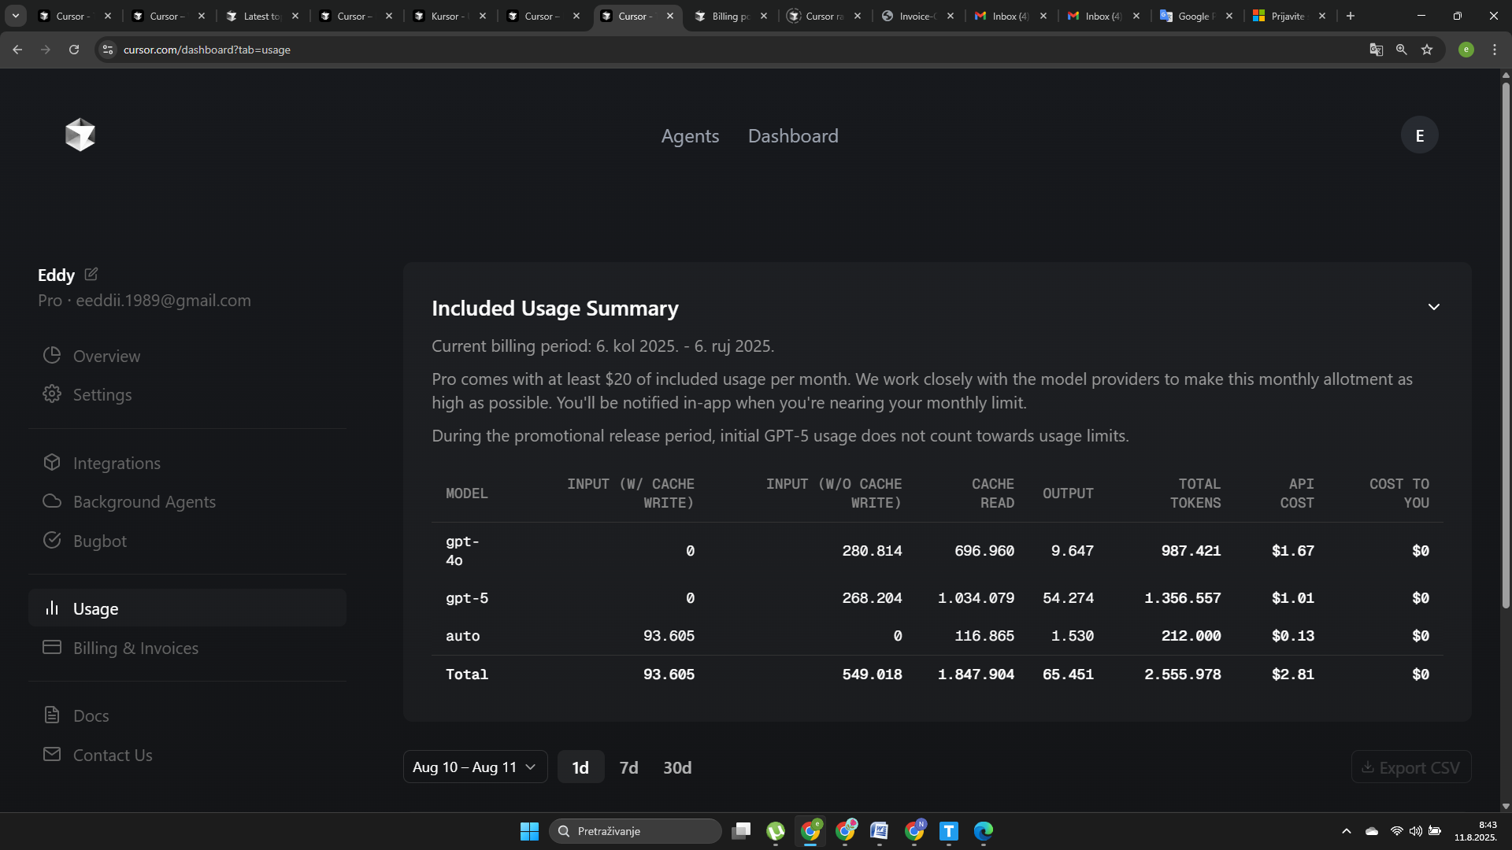Open Settings from the sidebar
The width and height of the screenshot is (1512, 850).
(102, 395)
